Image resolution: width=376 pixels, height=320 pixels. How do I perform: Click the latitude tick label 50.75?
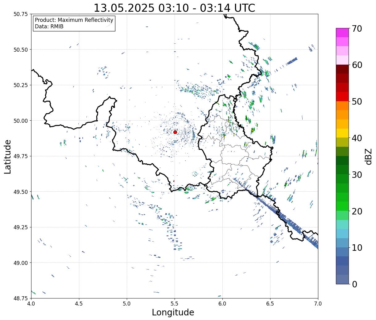[x=21, y=14]
